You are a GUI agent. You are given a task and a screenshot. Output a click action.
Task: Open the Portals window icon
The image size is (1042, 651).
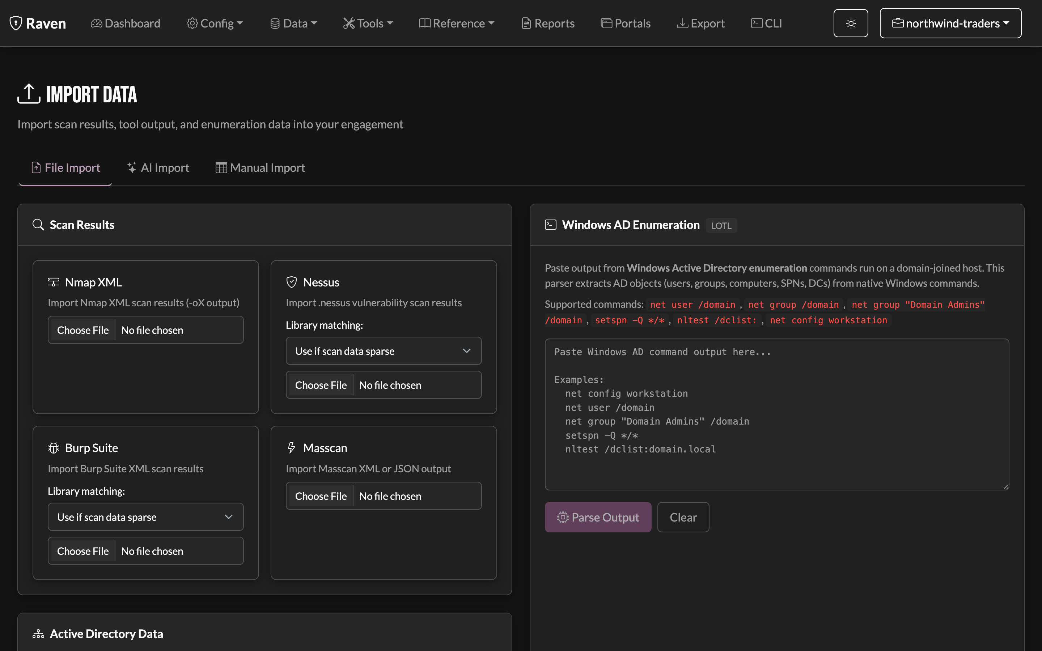(x=606, y=23)
